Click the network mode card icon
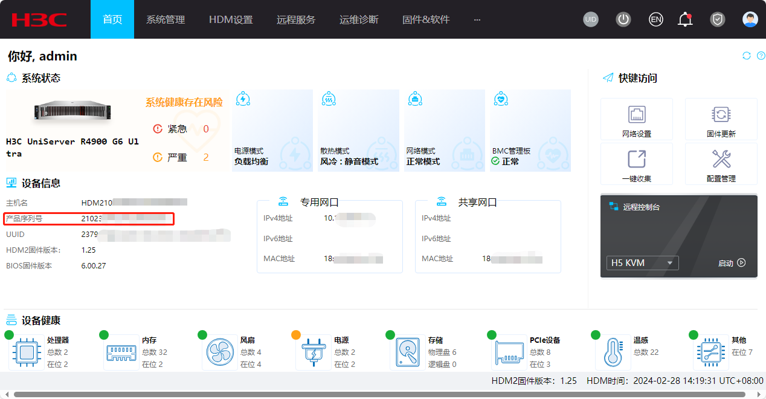Image resolution: width=766 pixels, height=399 pixels. point(414,99)
